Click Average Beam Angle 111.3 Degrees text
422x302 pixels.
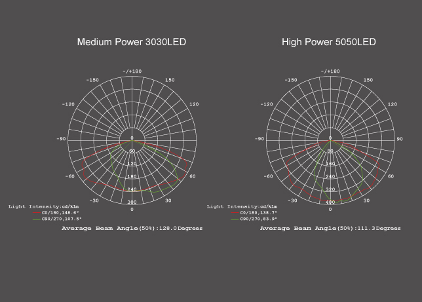click(330, 229)
